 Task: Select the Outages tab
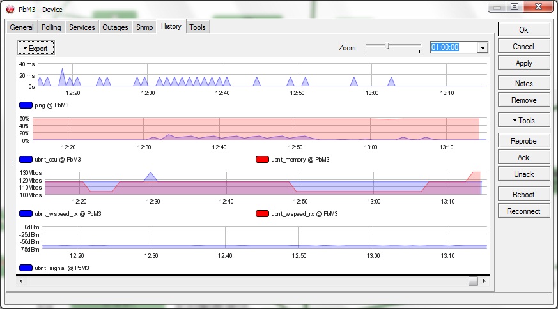[115, 27]
